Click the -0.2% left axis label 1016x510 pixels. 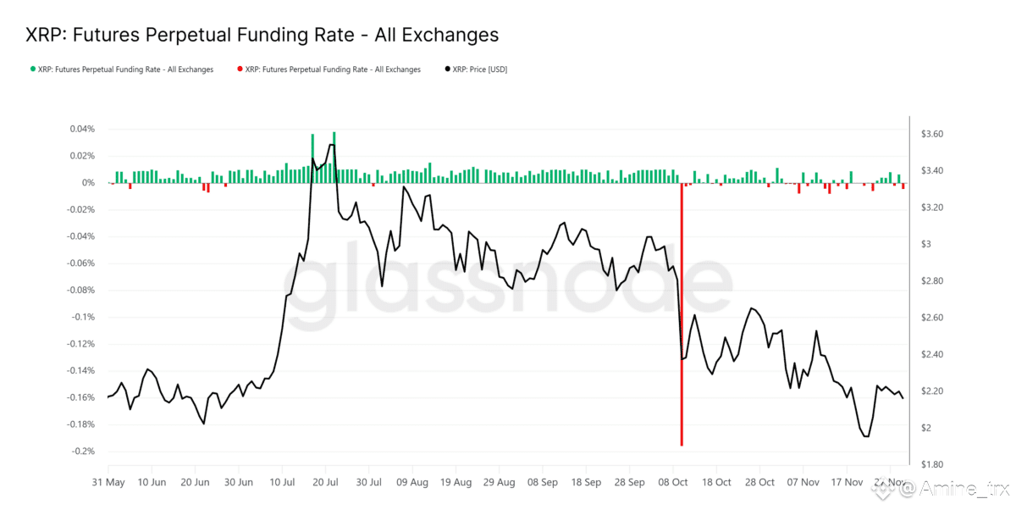coord(81,452)
